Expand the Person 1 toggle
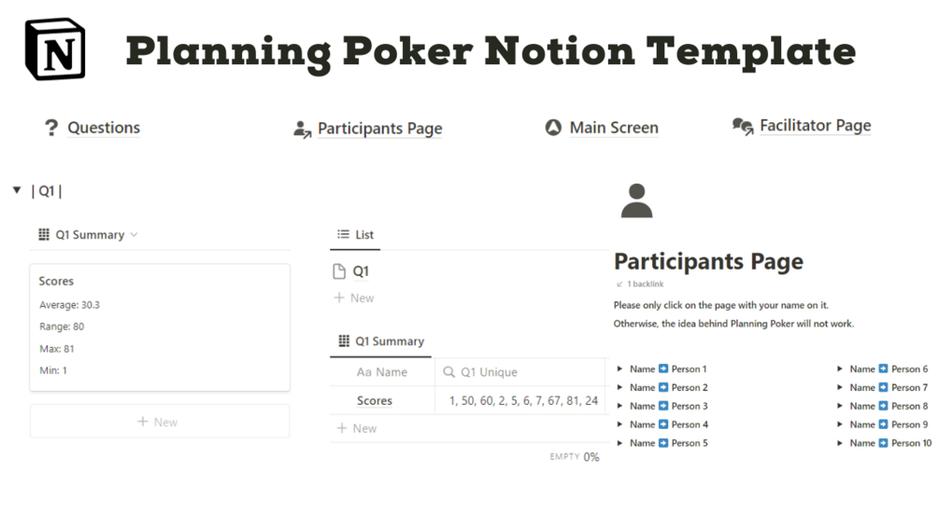This screenshot has width=939, height=527. tap(619, 369)
